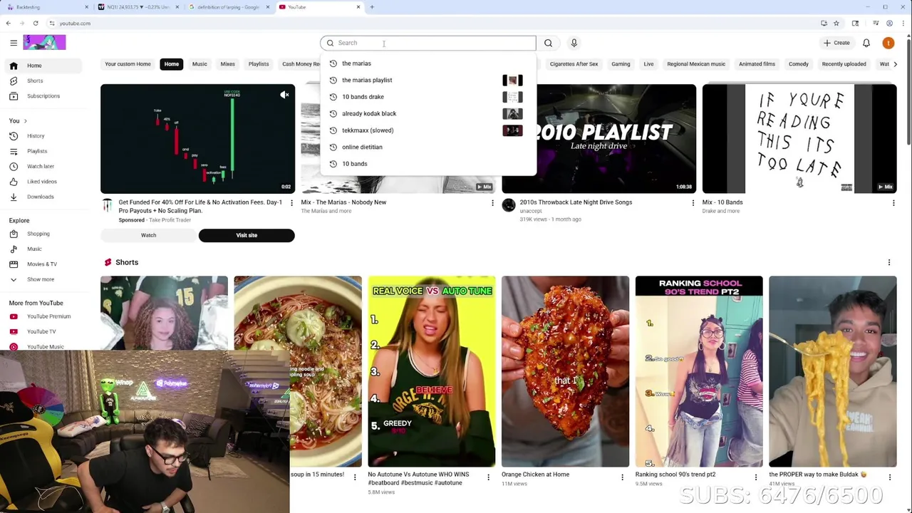Unmute the sponsored ad video
This screenshot has width=912, height=513.
pyautogui.click(x=284, y=94)
